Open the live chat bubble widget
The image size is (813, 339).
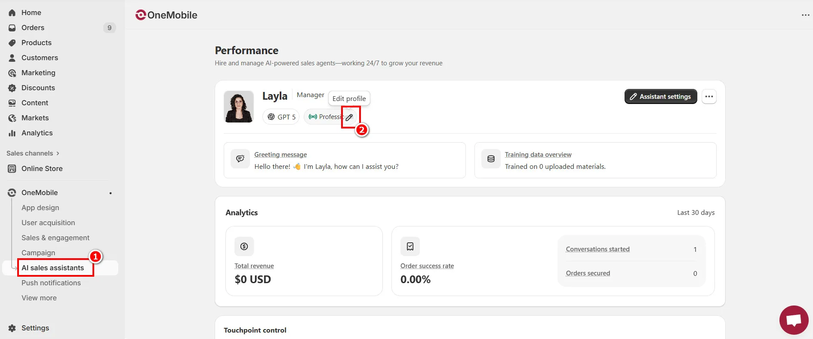(794, 320)
